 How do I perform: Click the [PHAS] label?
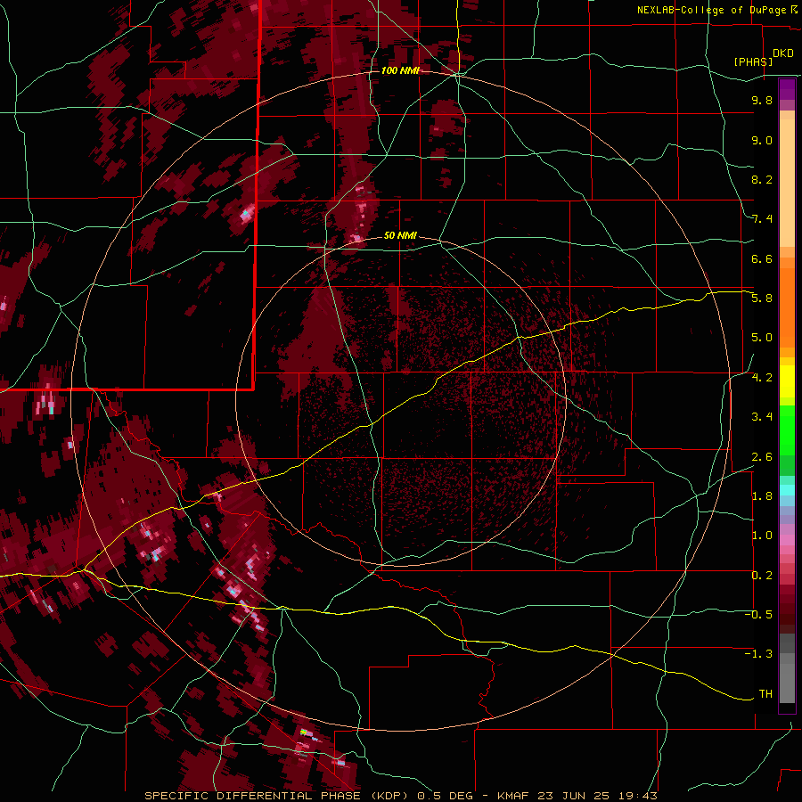pos(753,61)
